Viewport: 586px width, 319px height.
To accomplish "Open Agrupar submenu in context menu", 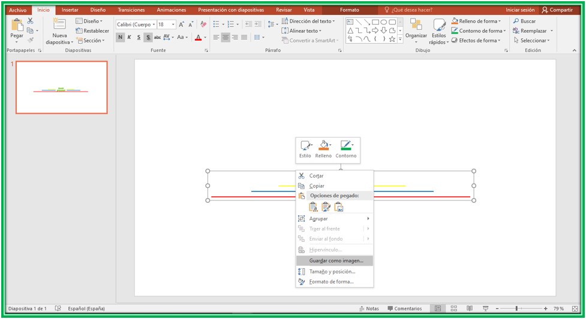I will [x=335, y=218].
